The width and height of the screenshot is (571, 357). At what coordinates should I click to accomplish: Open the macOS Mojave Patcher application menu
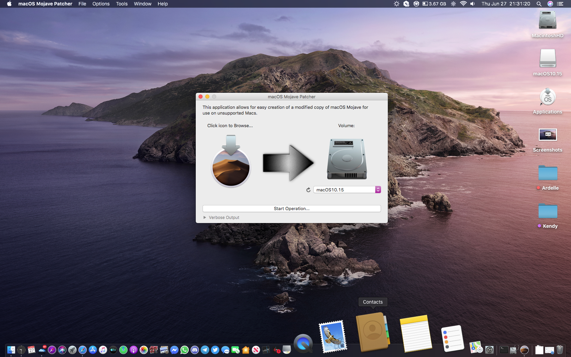(x=45, y=4)
